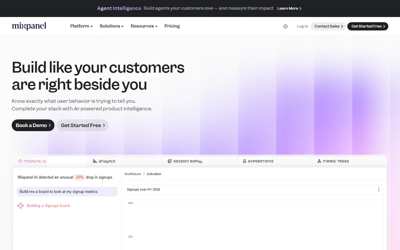Click the Signups over H1 2026 title
The height and width of the screenshot is (250, 400).
tap(143, 189)
